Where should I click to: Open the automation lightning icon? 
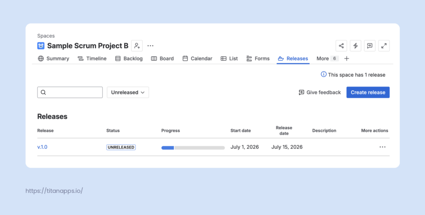coord(356,46)
